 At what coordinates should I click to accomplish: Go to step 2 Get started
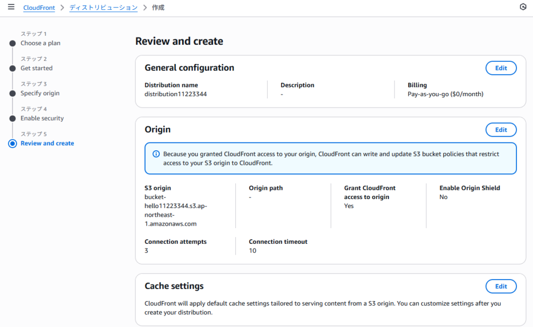point(36,68)
